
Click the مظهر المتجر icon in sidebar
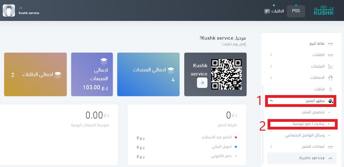point(331,101)
